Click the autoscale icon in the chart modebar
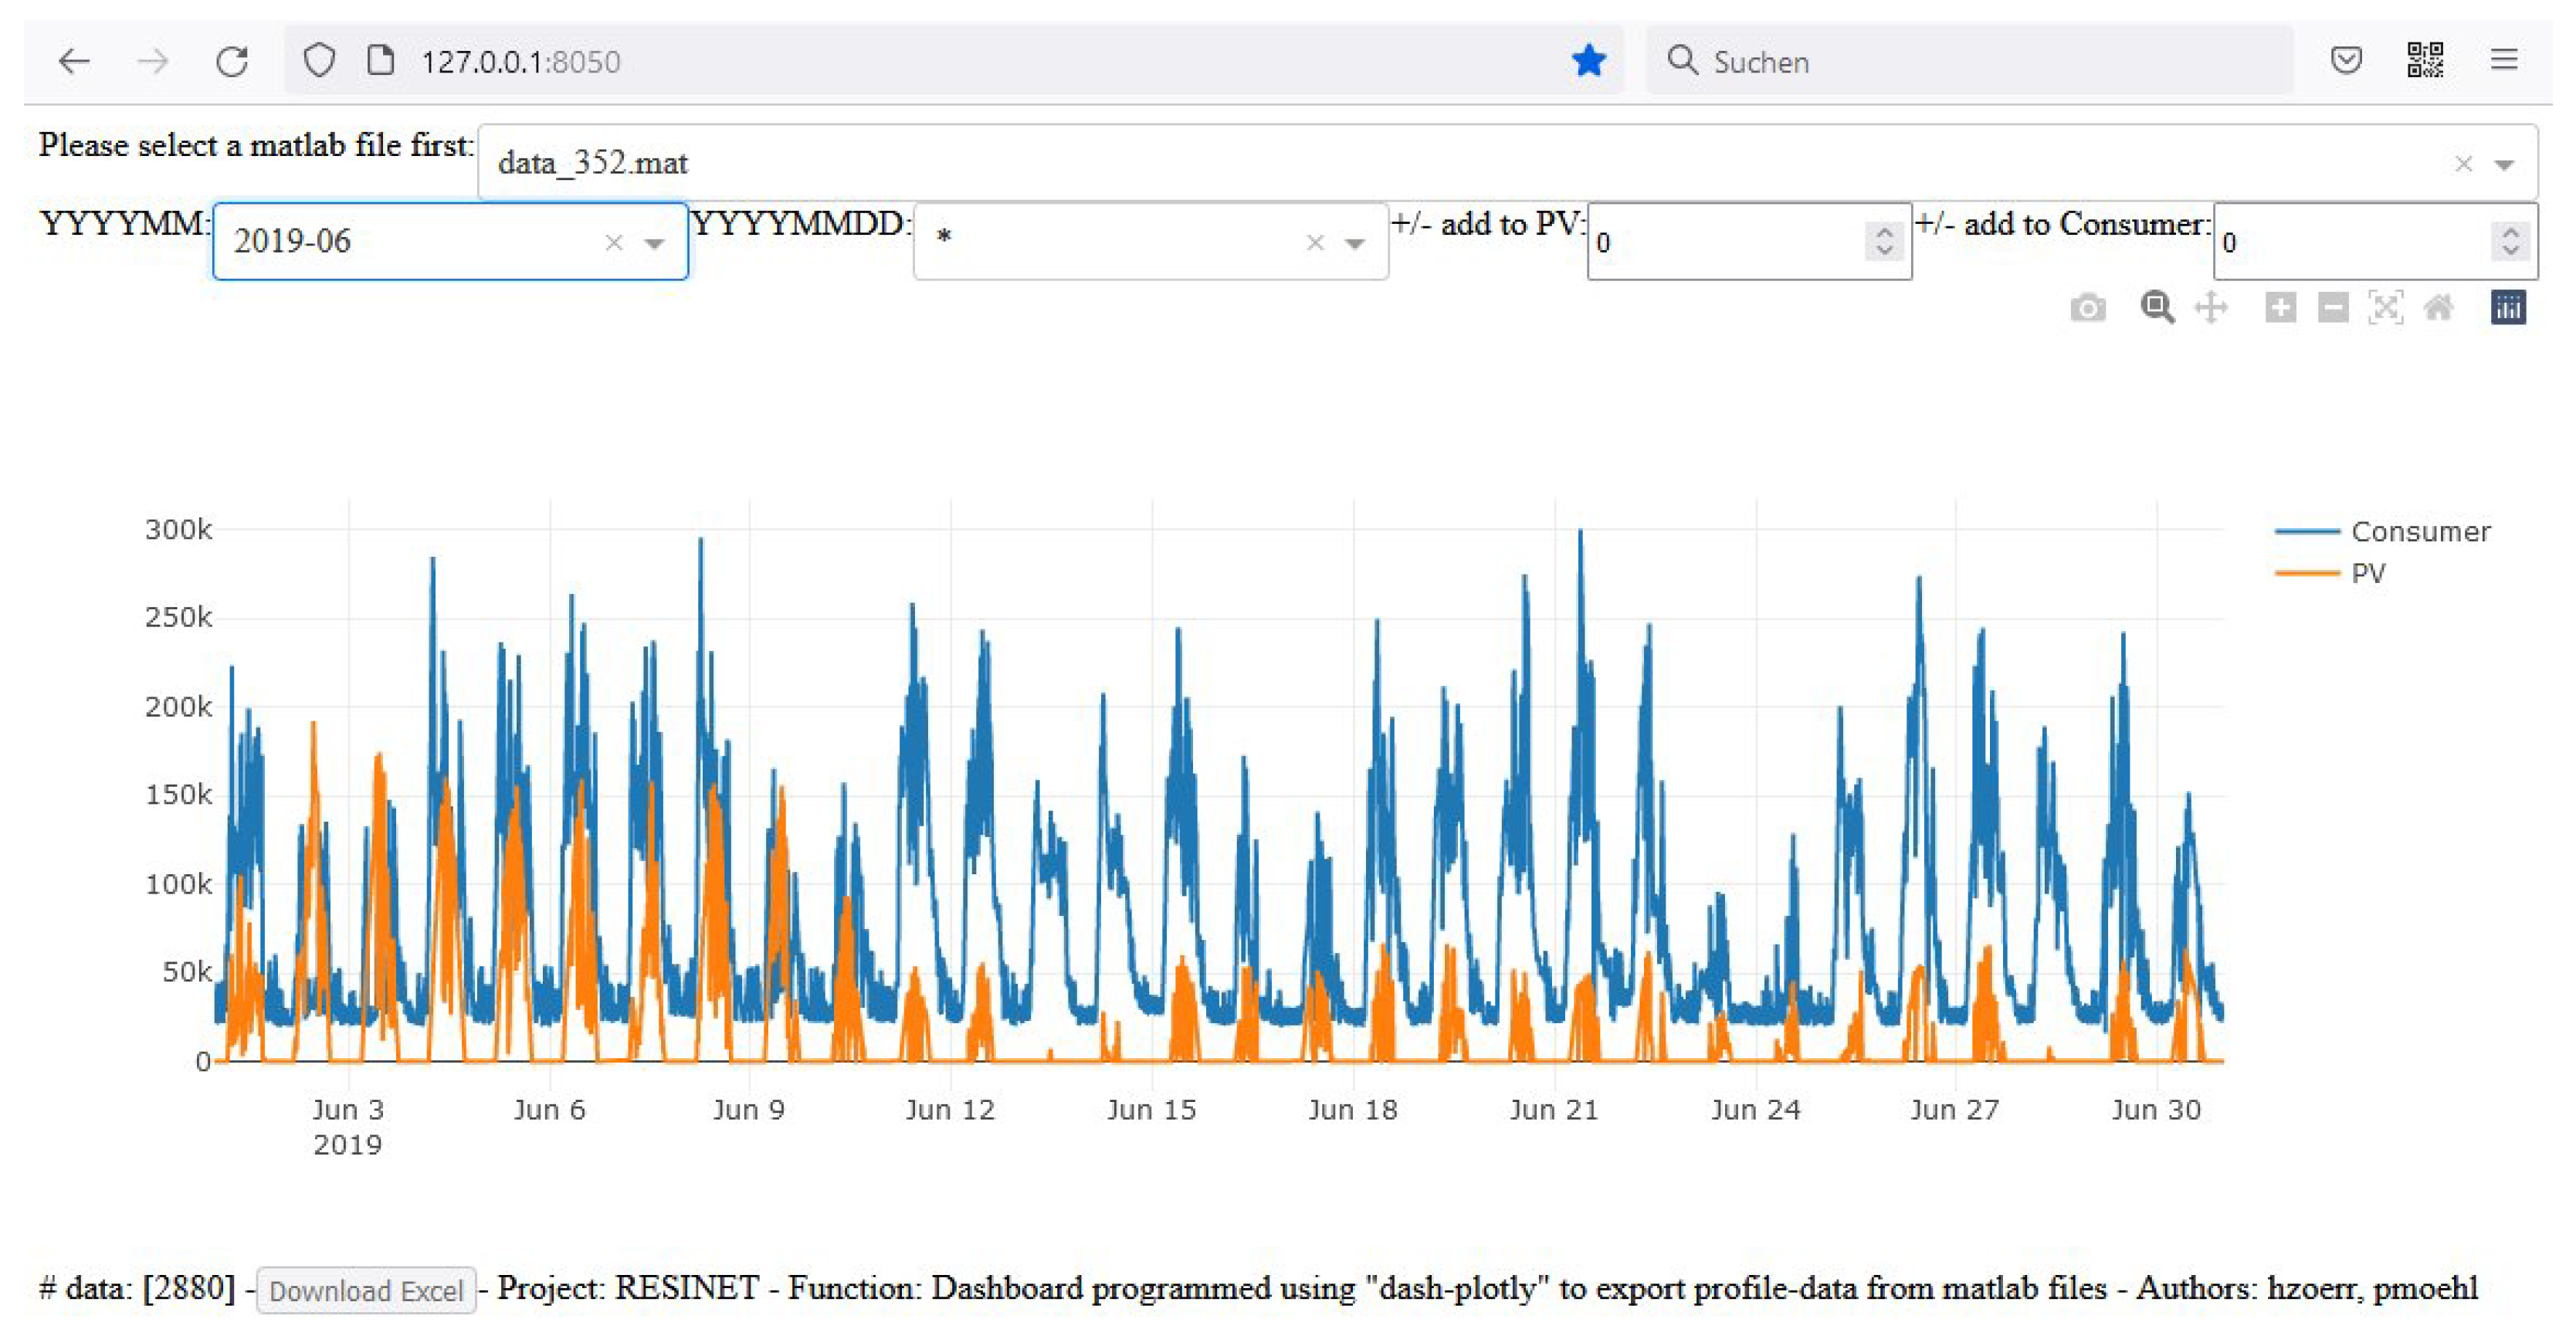Image resolution: width=2576 pixels, height=1336 pixels. (2386, 308)
